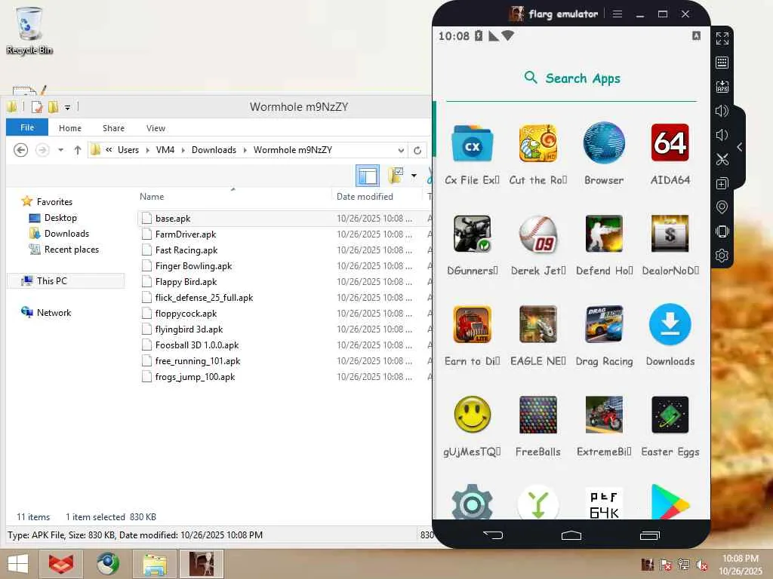Screen dimensions: 773x579
Task: Expand the new folder options dropdown arrow
Action: 414,176
